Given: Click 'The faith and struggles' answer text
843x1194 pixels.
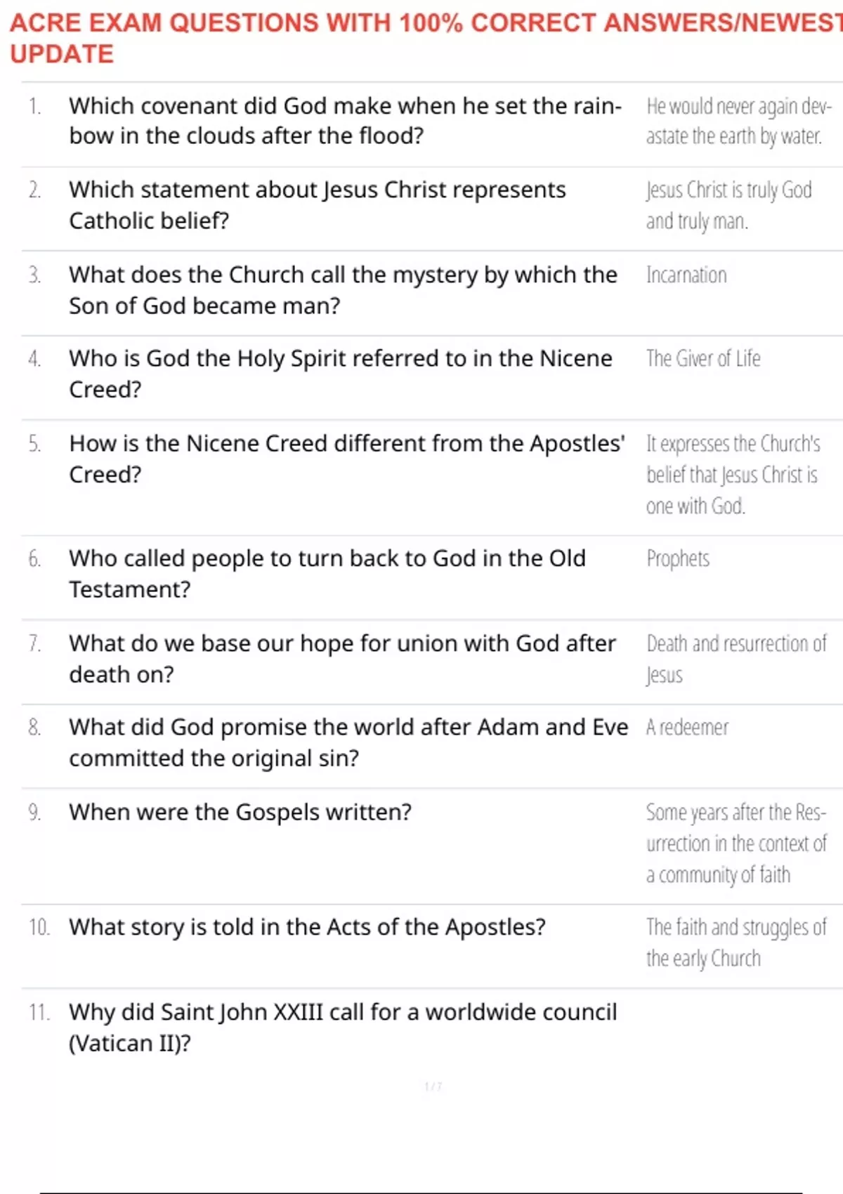Looking at the screenshot, I should click(736, 943).
